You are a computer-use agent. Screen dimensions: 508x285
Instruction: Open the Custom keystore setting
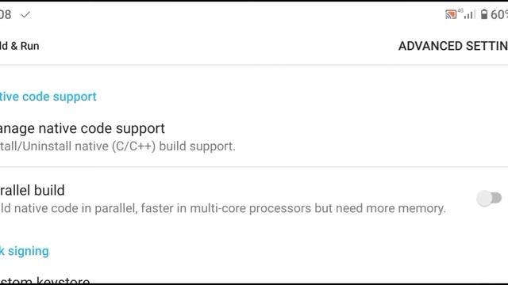[x=44, y=280]
